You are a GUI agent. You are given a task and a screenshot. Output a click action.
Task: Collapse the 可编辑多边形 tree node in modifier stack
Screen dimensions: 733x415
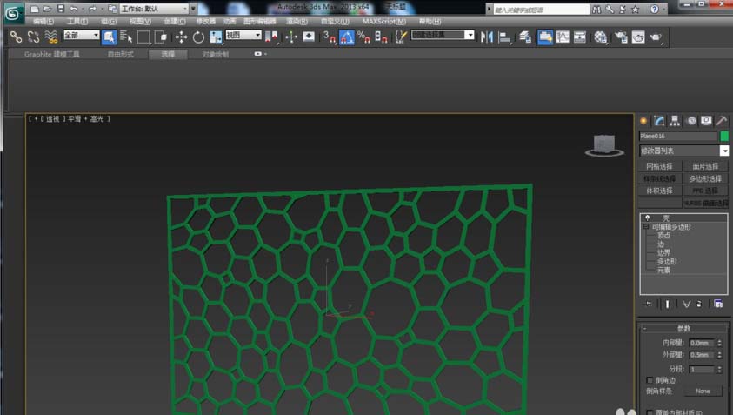tap(646, 226)
